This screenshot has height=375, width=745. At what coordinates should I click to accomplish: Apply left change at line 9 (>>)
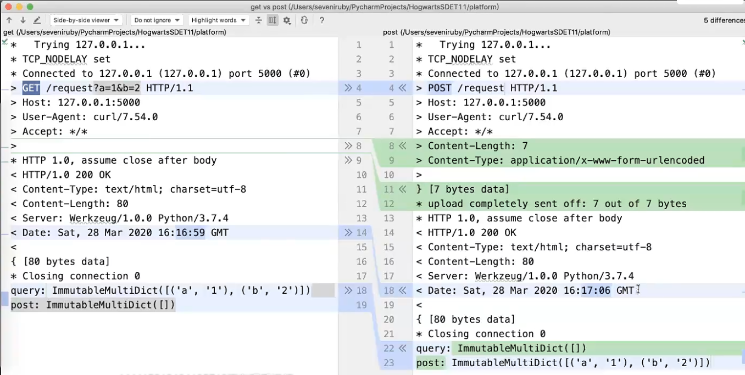[348, 160]
